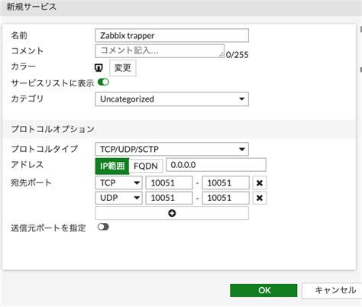This screenshot has width=362, height=307.
Task: Switch address type to FQDN
Action: pos(146,166)
